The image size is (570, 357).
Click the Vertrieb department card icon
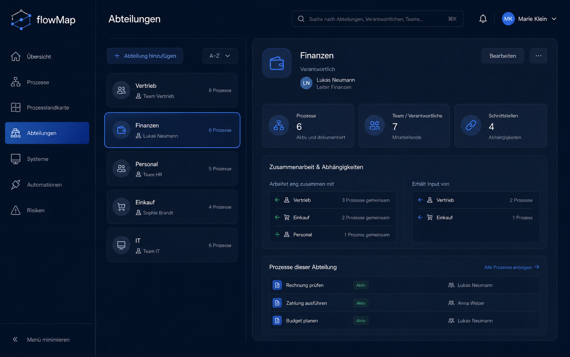(121, 90)
